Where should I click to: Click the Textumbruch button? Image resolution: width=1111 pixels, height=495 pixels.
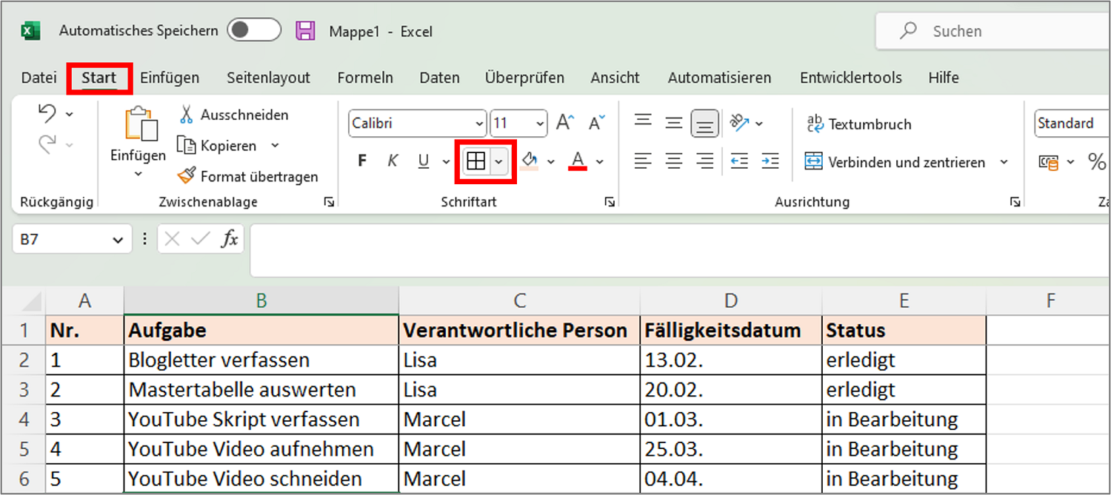[859, 124]
